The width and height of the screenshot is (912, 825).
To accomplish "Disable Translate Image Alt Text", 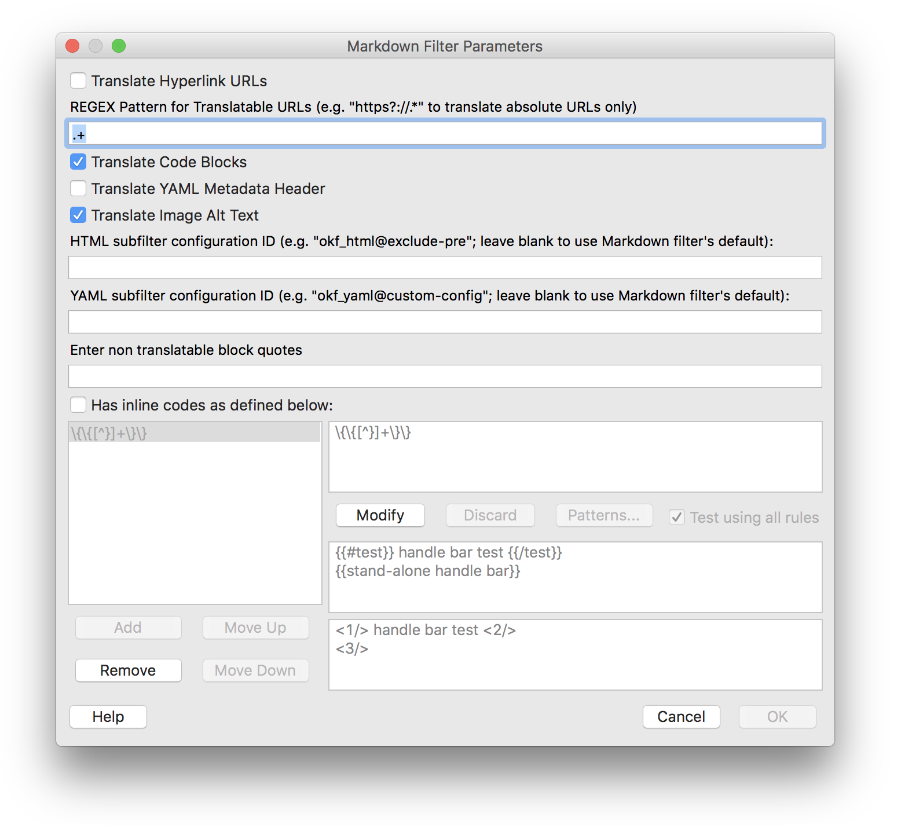I will pos(78,215).
